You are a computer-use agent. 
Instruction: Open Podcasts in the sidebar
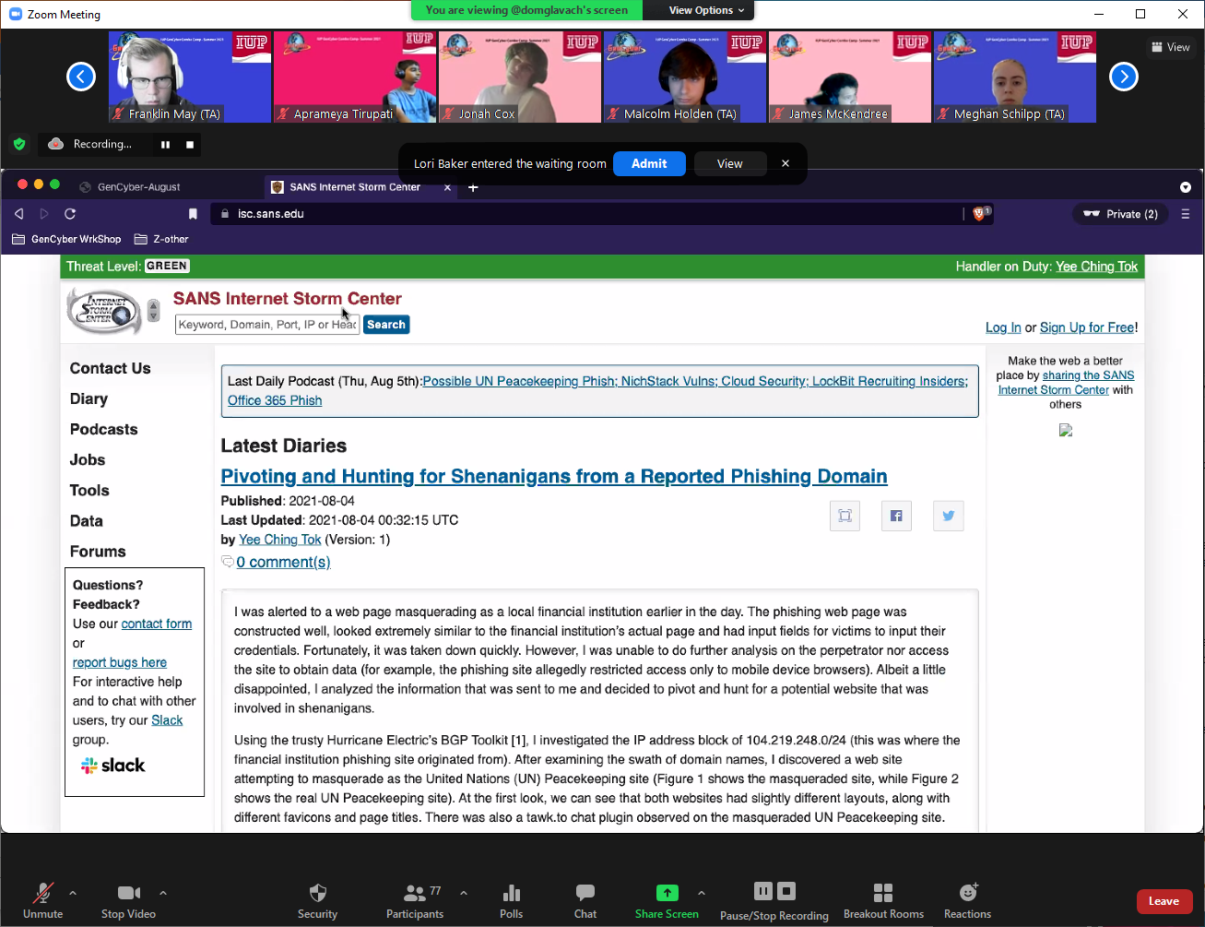(104, 429)
